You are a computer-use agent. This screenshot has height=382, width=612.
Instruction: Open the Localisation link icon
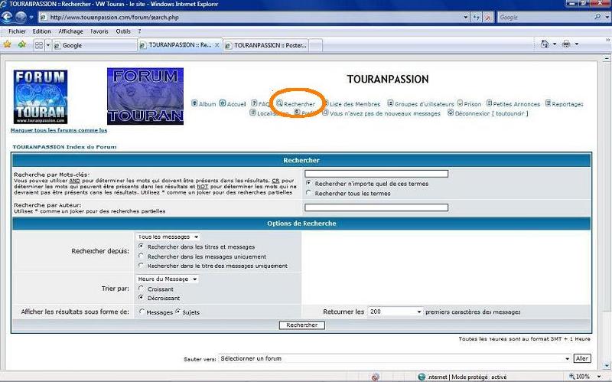[253, 113]
